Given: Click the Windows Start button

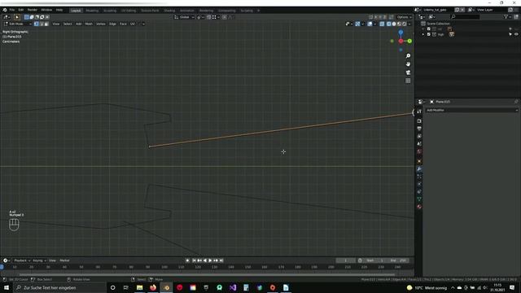Looking at the screenshot, I should pyautogui.click(x=7, y=287).
